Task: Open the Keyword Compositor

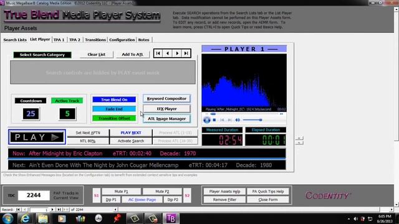Action: coord(166,98)
